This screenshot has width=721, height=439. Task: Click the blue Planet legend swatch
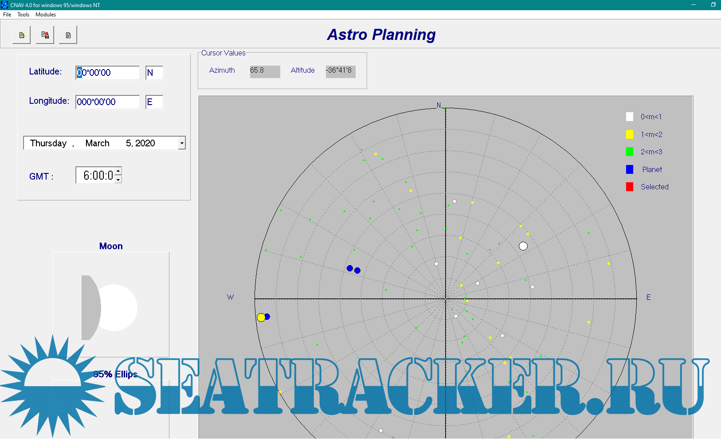click(x=630, y=169)
